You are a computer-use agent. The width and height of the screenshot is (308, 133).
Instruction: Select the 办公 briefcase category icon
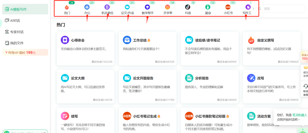click(x=87, y=7)
